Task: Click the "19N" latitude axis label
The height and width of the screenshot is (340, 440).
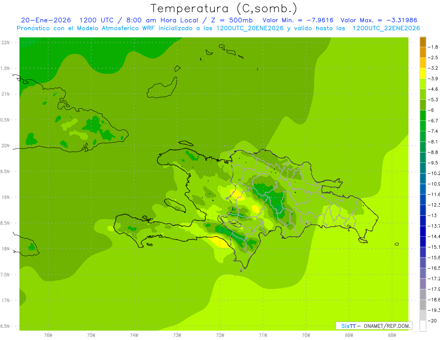Action: [x=5, y=197]
